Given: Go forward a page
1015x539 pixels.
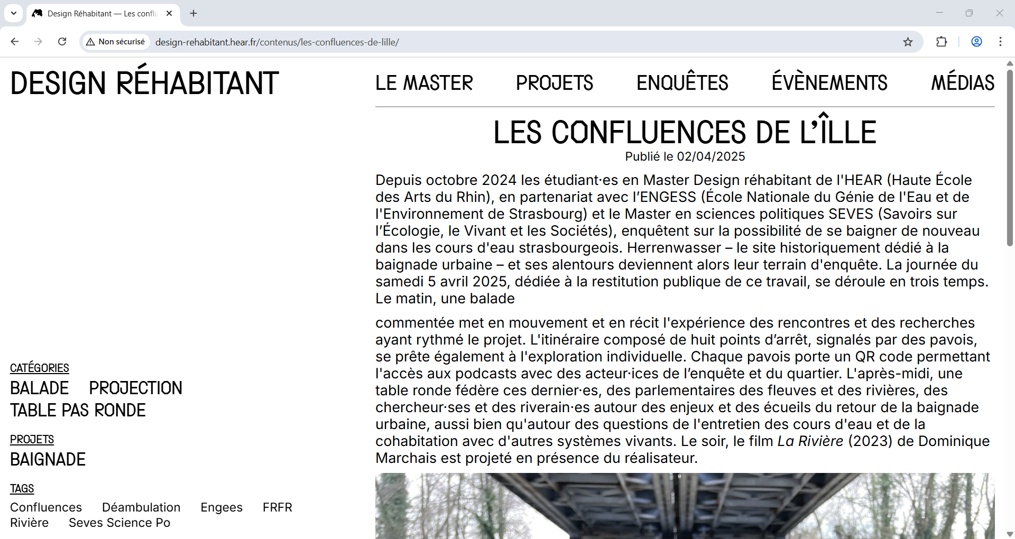Looking at the screenshot, I should coord(38,42).
